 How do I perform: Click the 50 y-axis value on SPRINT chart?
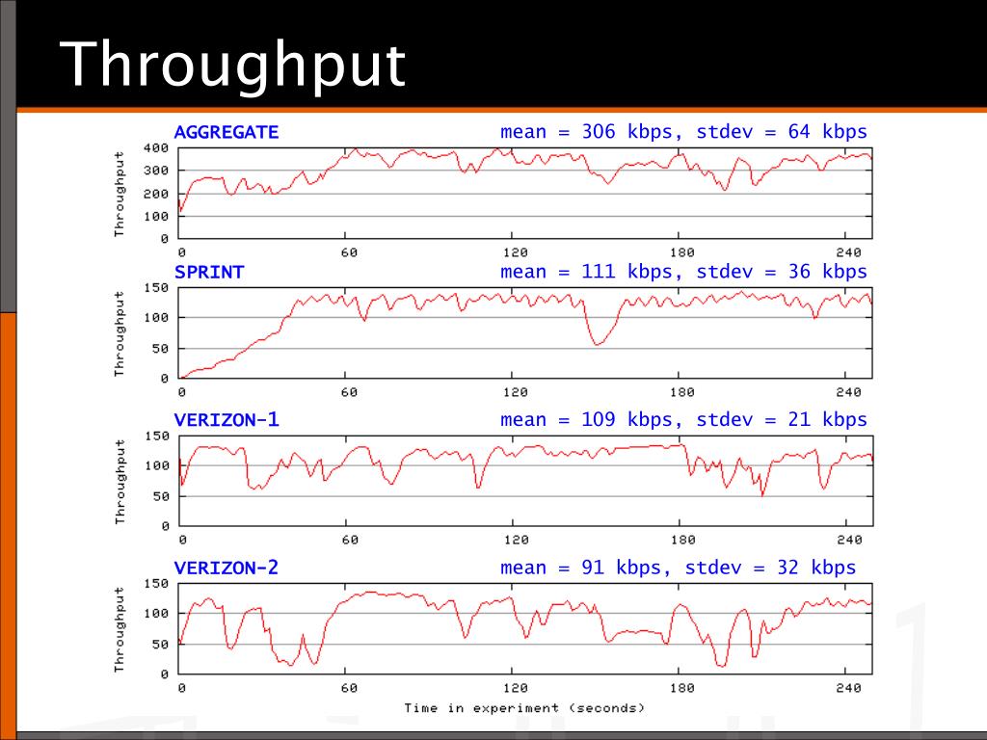pyautogui.click(x=161, y=349)
